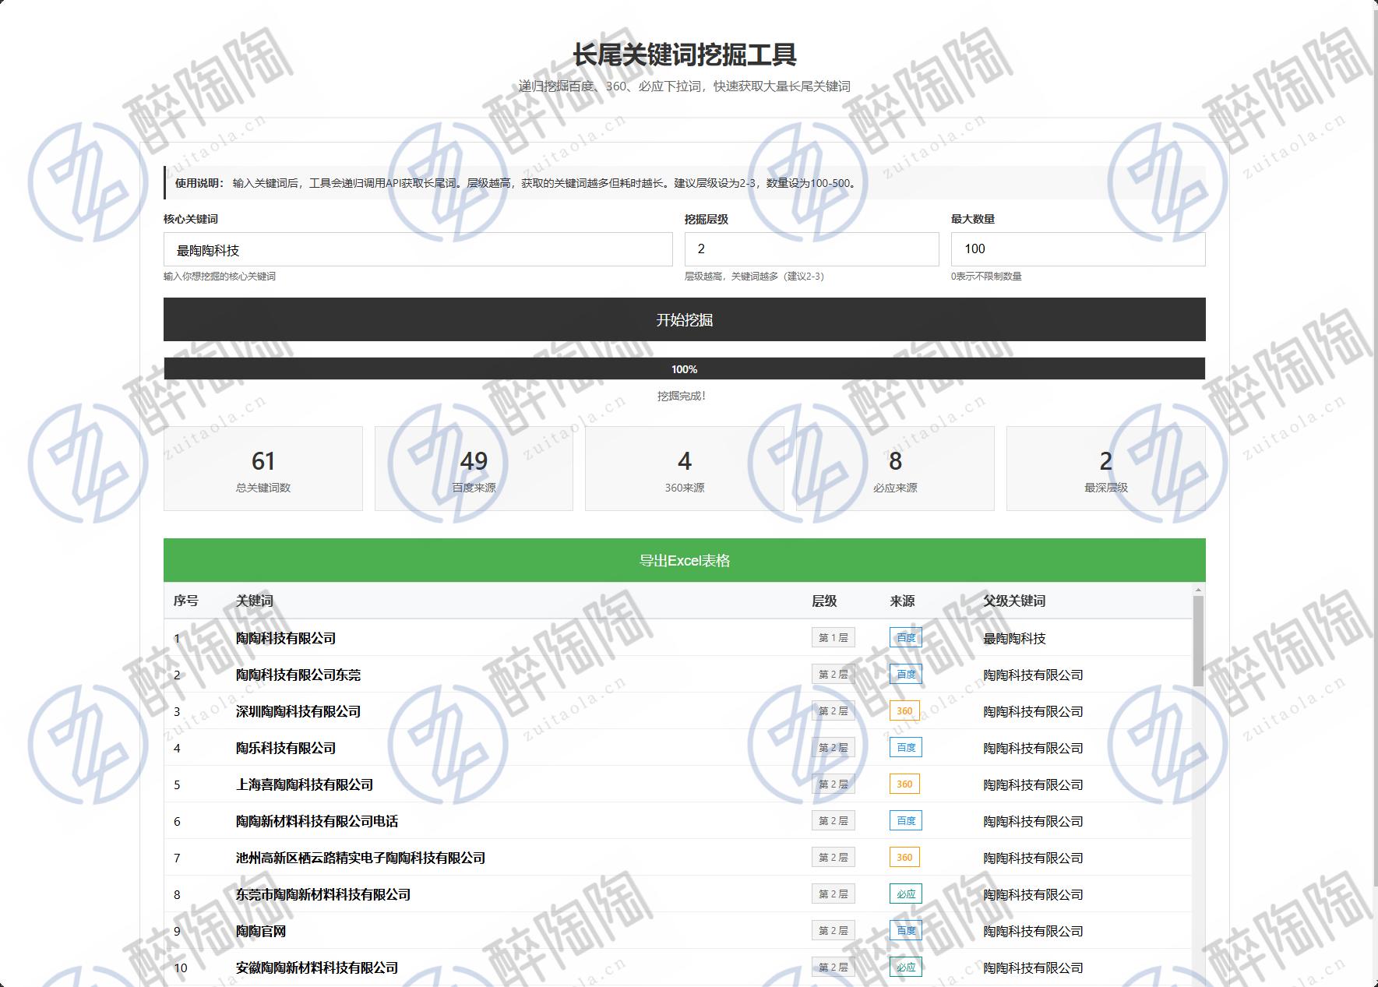This screenshot has width=1378, height=987.
Task: Focus the 核心关键词 input field
Action: coord(418,250)
